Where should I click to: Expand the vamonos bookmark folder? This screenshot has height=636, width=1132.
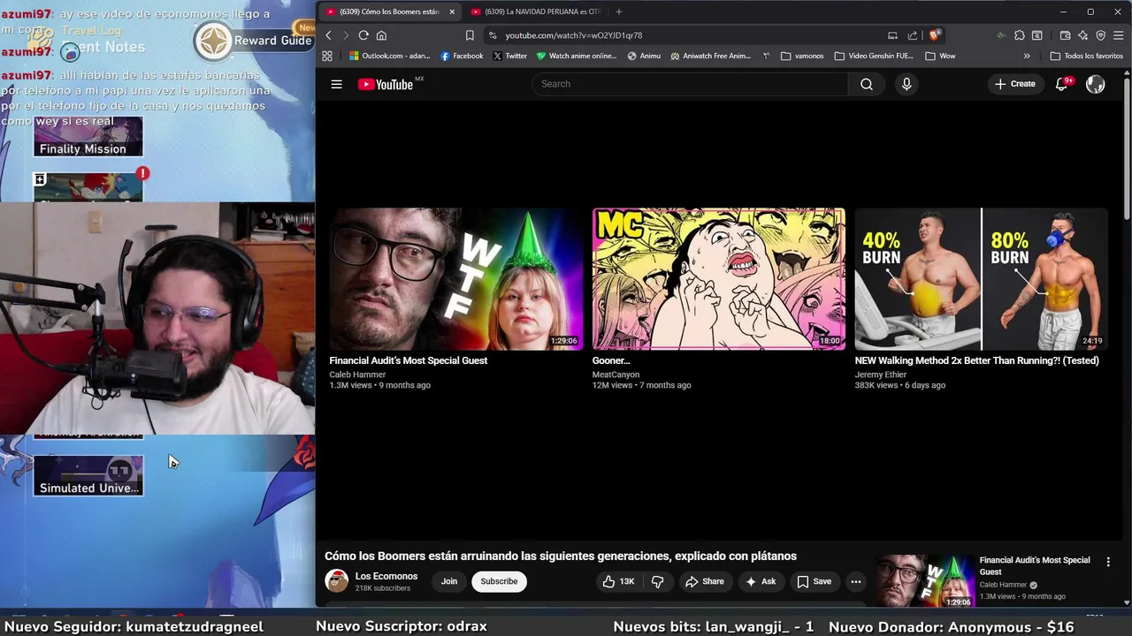[802, 56]
